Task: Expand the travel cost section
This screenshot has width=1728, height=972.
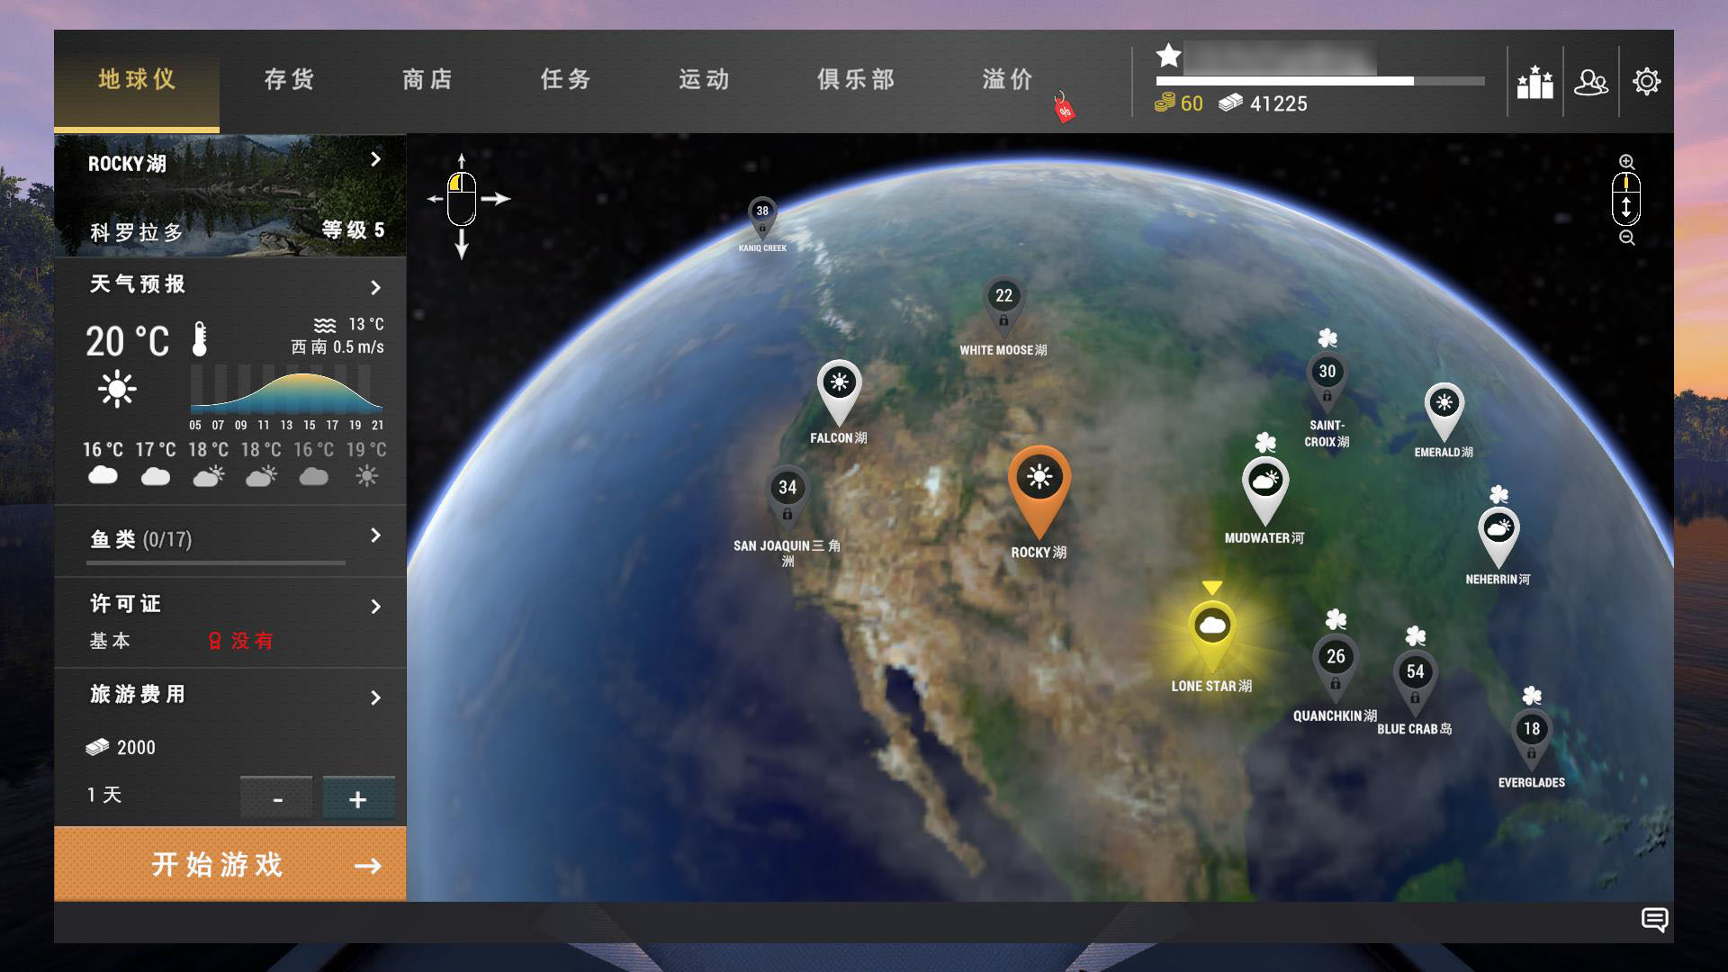Action: [375, 697]
